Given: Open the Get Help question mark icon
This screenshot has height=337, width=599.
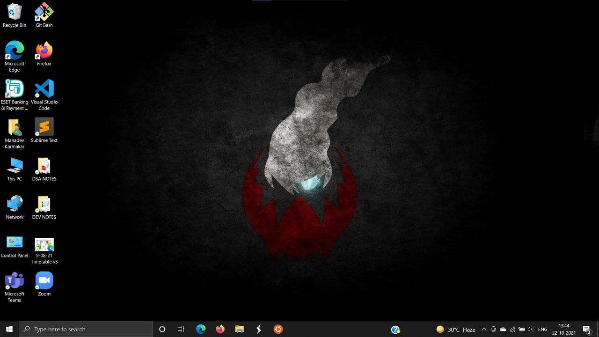Looking at the screenshot, I should tap(395, 330).
